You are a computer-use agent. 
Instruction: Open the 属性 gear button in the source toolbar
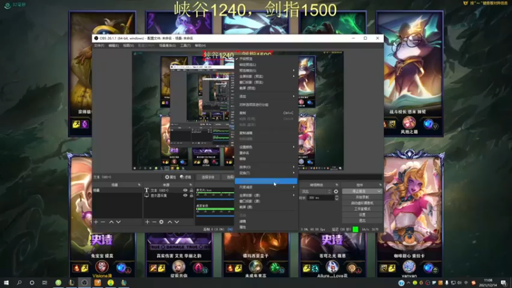170,177
